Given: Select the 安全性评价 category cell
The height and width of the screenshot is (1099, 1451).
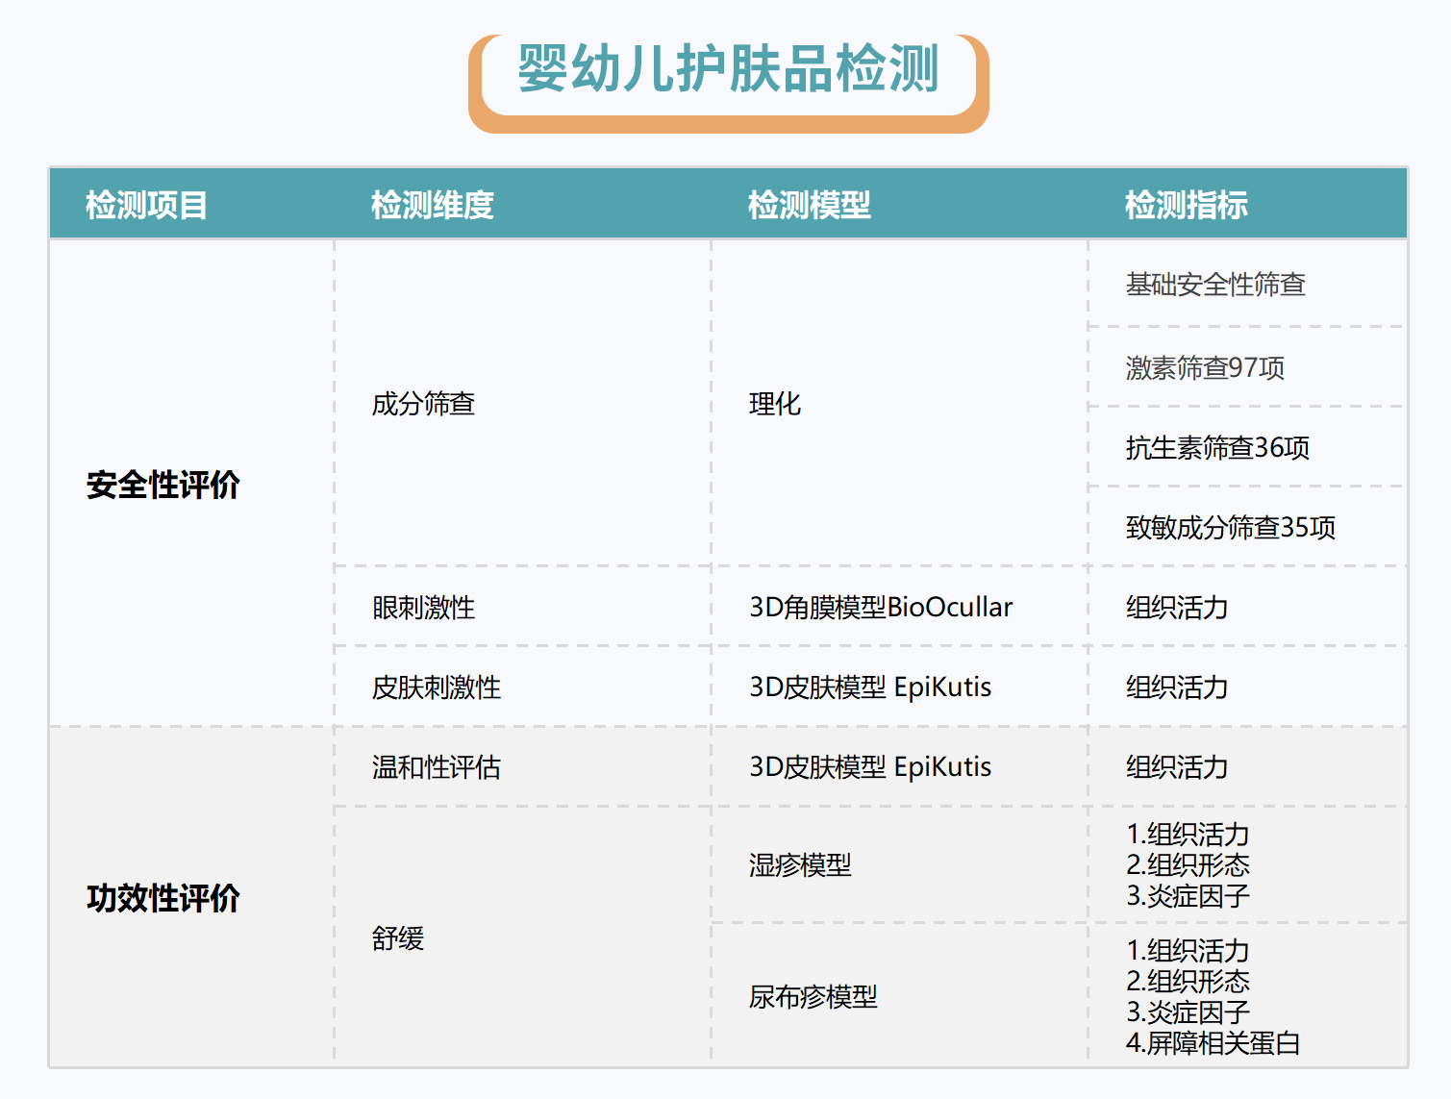Looking at the screenshot, I should [x=163, y=485].
